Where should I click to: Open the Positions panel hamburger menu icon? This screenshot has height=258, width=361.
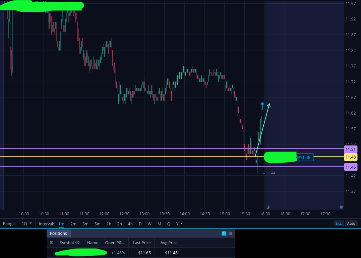52,243
